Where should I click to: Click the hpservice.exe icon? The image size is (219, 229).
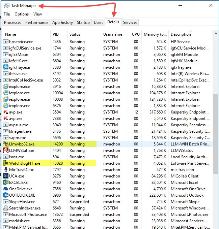click(6, 42)
